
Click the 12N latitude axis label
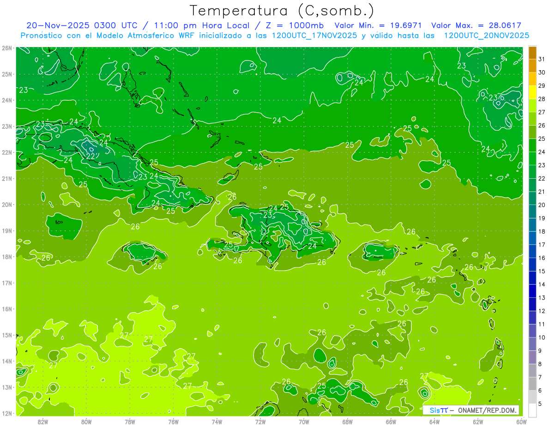tap(6, 413)
